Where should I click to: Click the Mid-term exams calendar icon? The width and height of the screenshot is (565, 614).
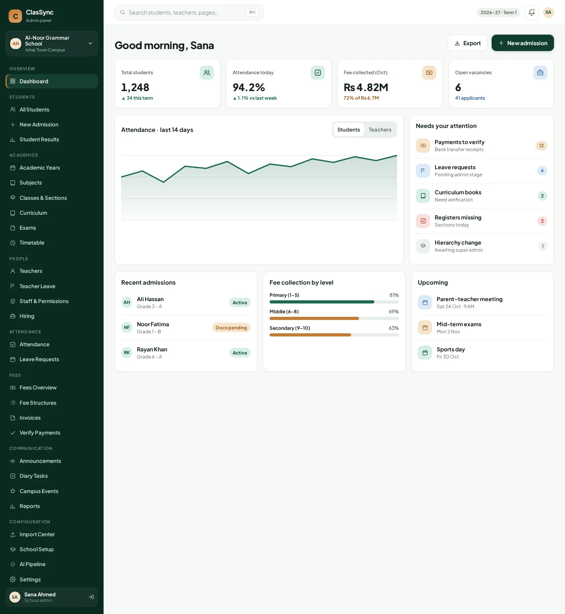425,328
